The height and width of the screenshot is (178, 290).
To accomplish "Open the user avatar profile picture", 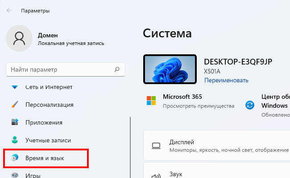I will click(19, 38).
